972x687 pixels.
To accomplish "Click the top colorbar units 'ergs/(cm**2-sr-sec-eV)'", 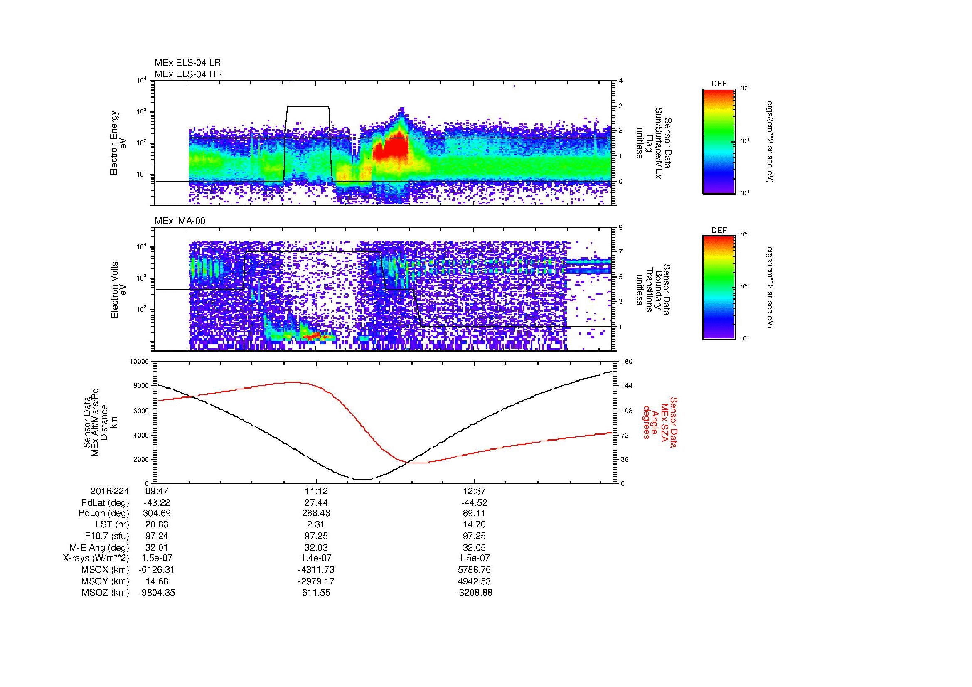I will (x=770, y=141).
